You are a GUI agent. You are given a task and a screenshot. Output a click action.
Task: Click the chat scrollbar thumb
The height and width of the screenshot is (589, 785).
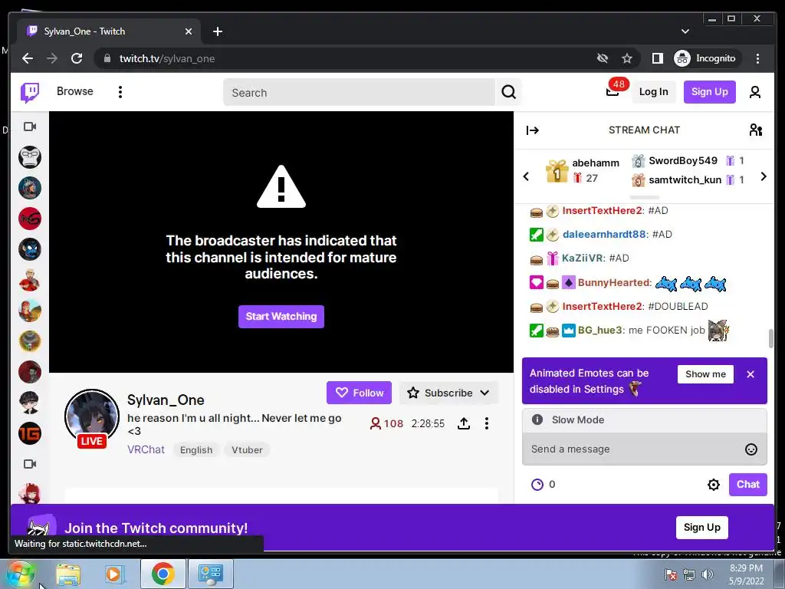[x=771, y=338]
